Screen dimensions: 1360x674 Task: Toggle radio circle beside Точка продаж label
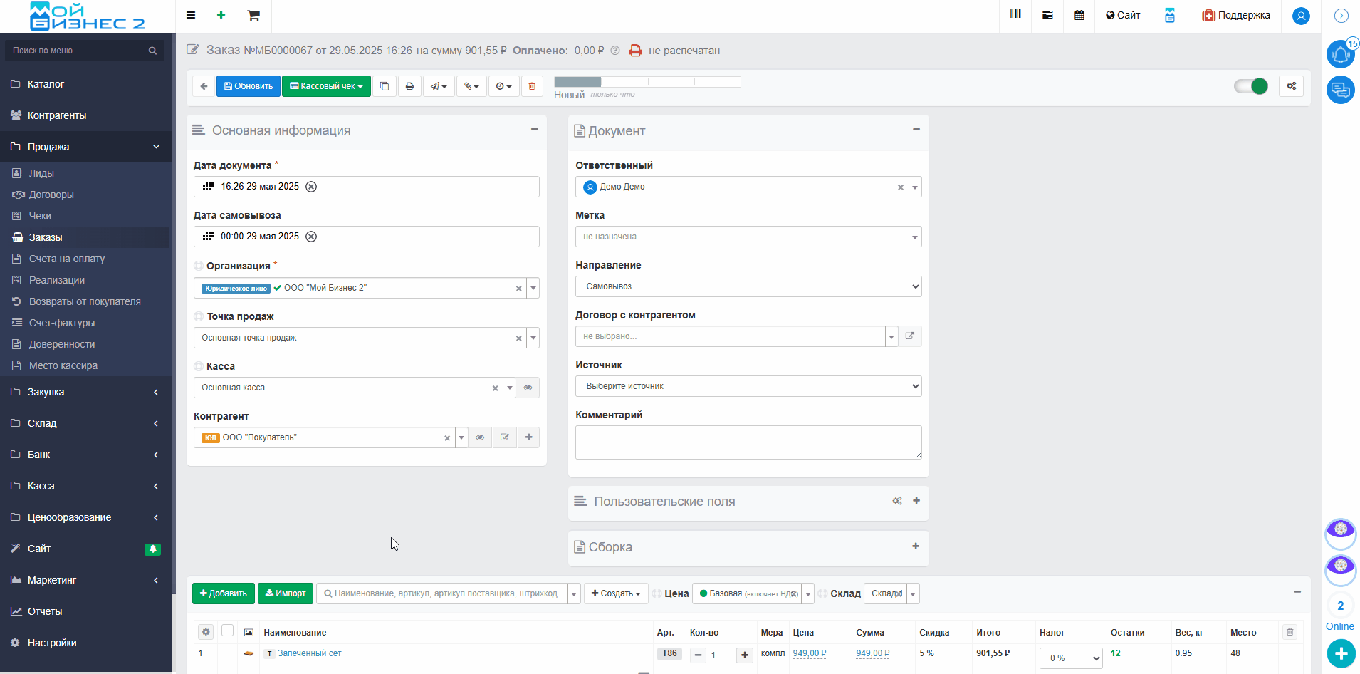pos(199,316)
